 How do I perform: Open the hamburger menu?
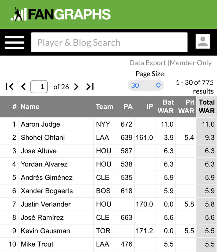click(14, 42)
